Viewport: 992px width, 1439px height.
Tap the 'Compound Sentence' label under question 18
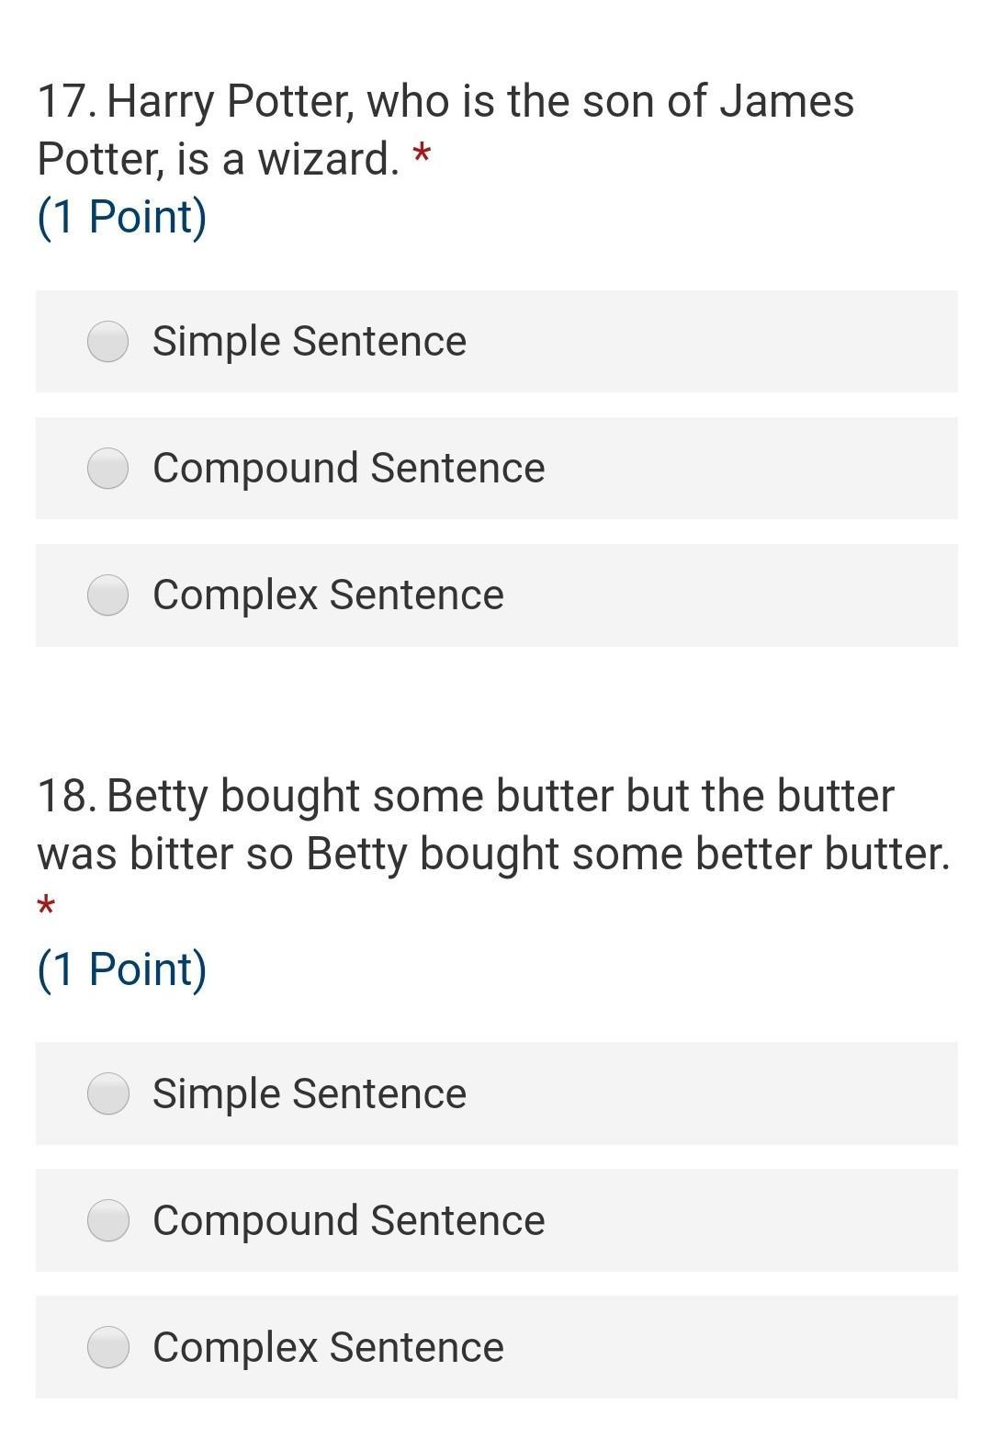click(349, 1220)
